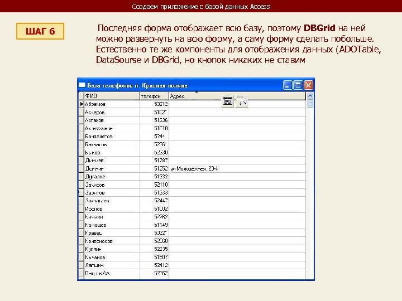Viewport: 402px width, 301px height.
Task: Select the Закиров name cell
Action: [112, 185]
